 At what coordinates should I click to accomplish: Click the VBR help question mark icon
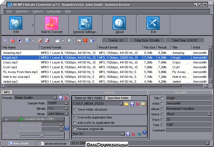(x=67, y=128)
